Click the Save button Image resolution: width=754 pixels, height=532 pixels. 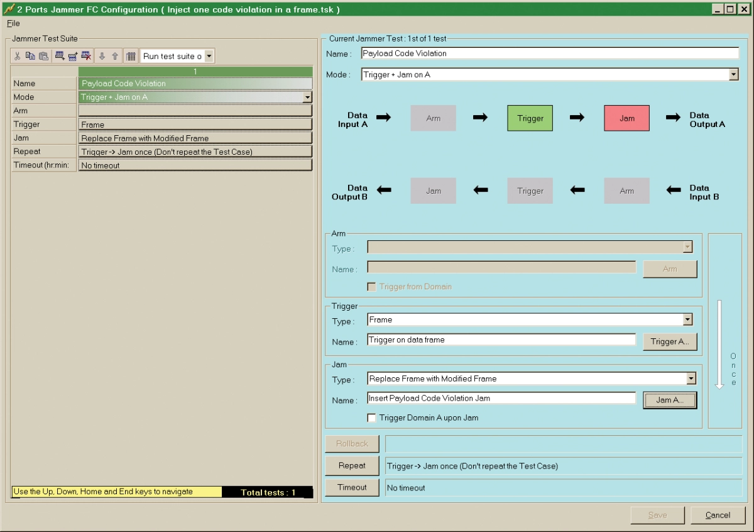[x=657, y=515]
